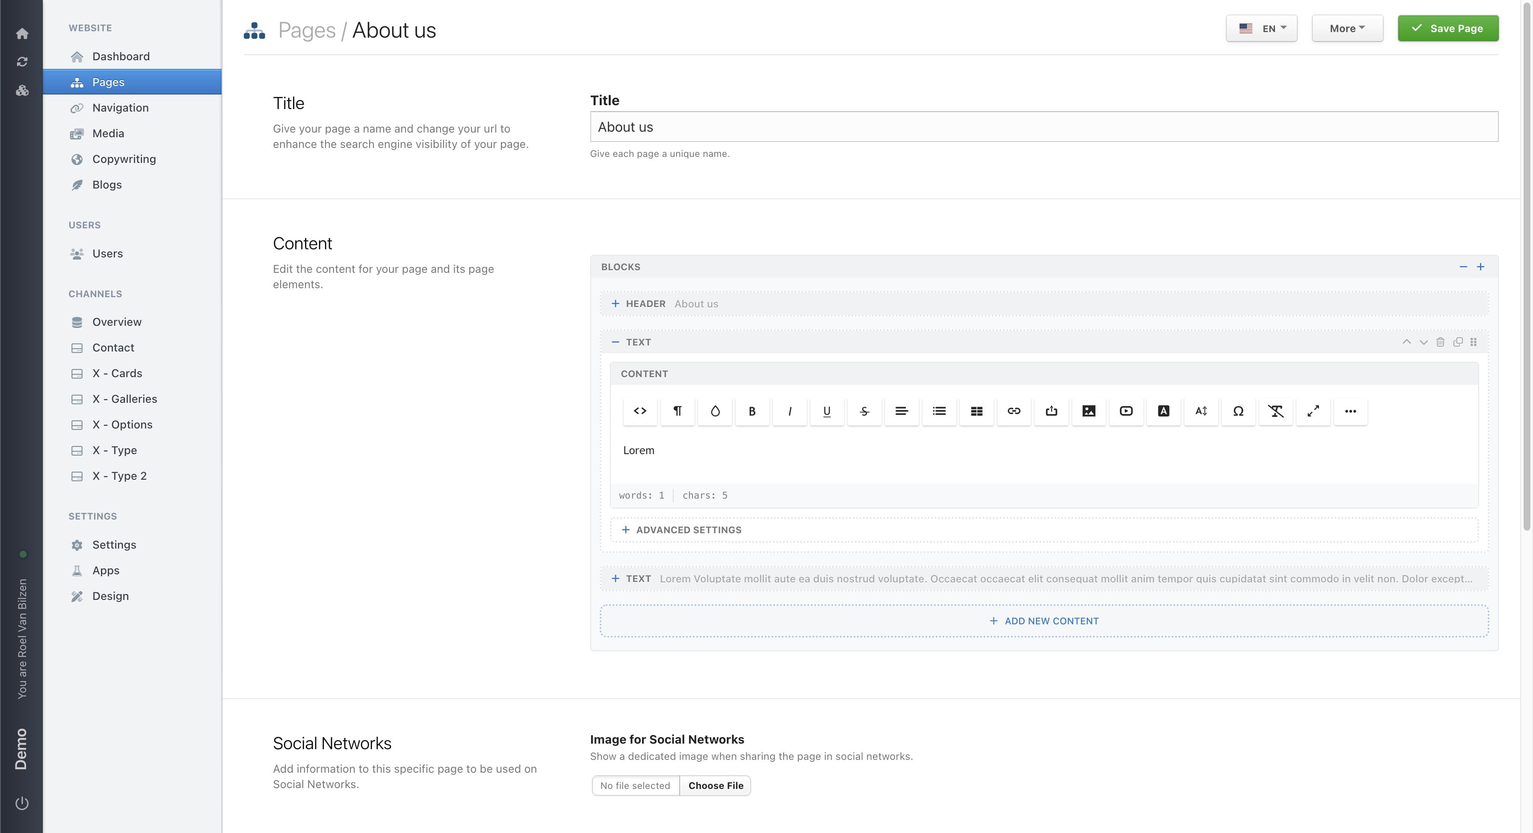Open the EN language dropdown
This screenshot has height=833, width=1533.
[1261, 29]
